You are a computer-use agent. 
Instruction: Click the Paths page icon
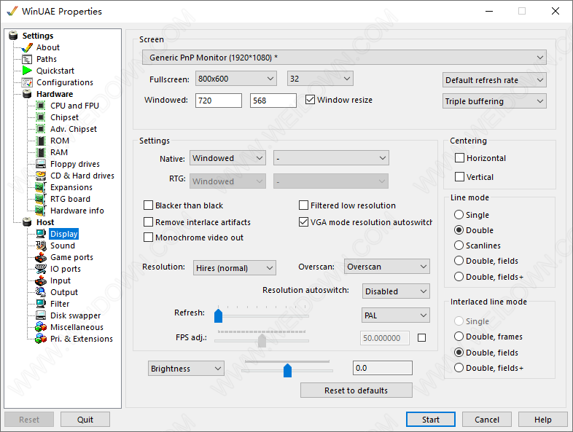pyautogui.click(x=27, y=59)
